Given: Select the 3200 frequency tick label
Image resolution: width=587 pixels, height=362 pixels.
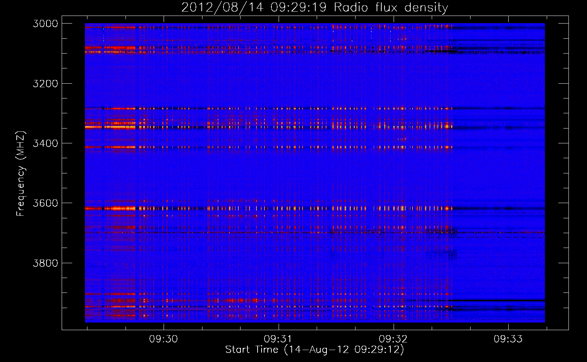Looking at the screenshot, I should click(x=45, y=84).
